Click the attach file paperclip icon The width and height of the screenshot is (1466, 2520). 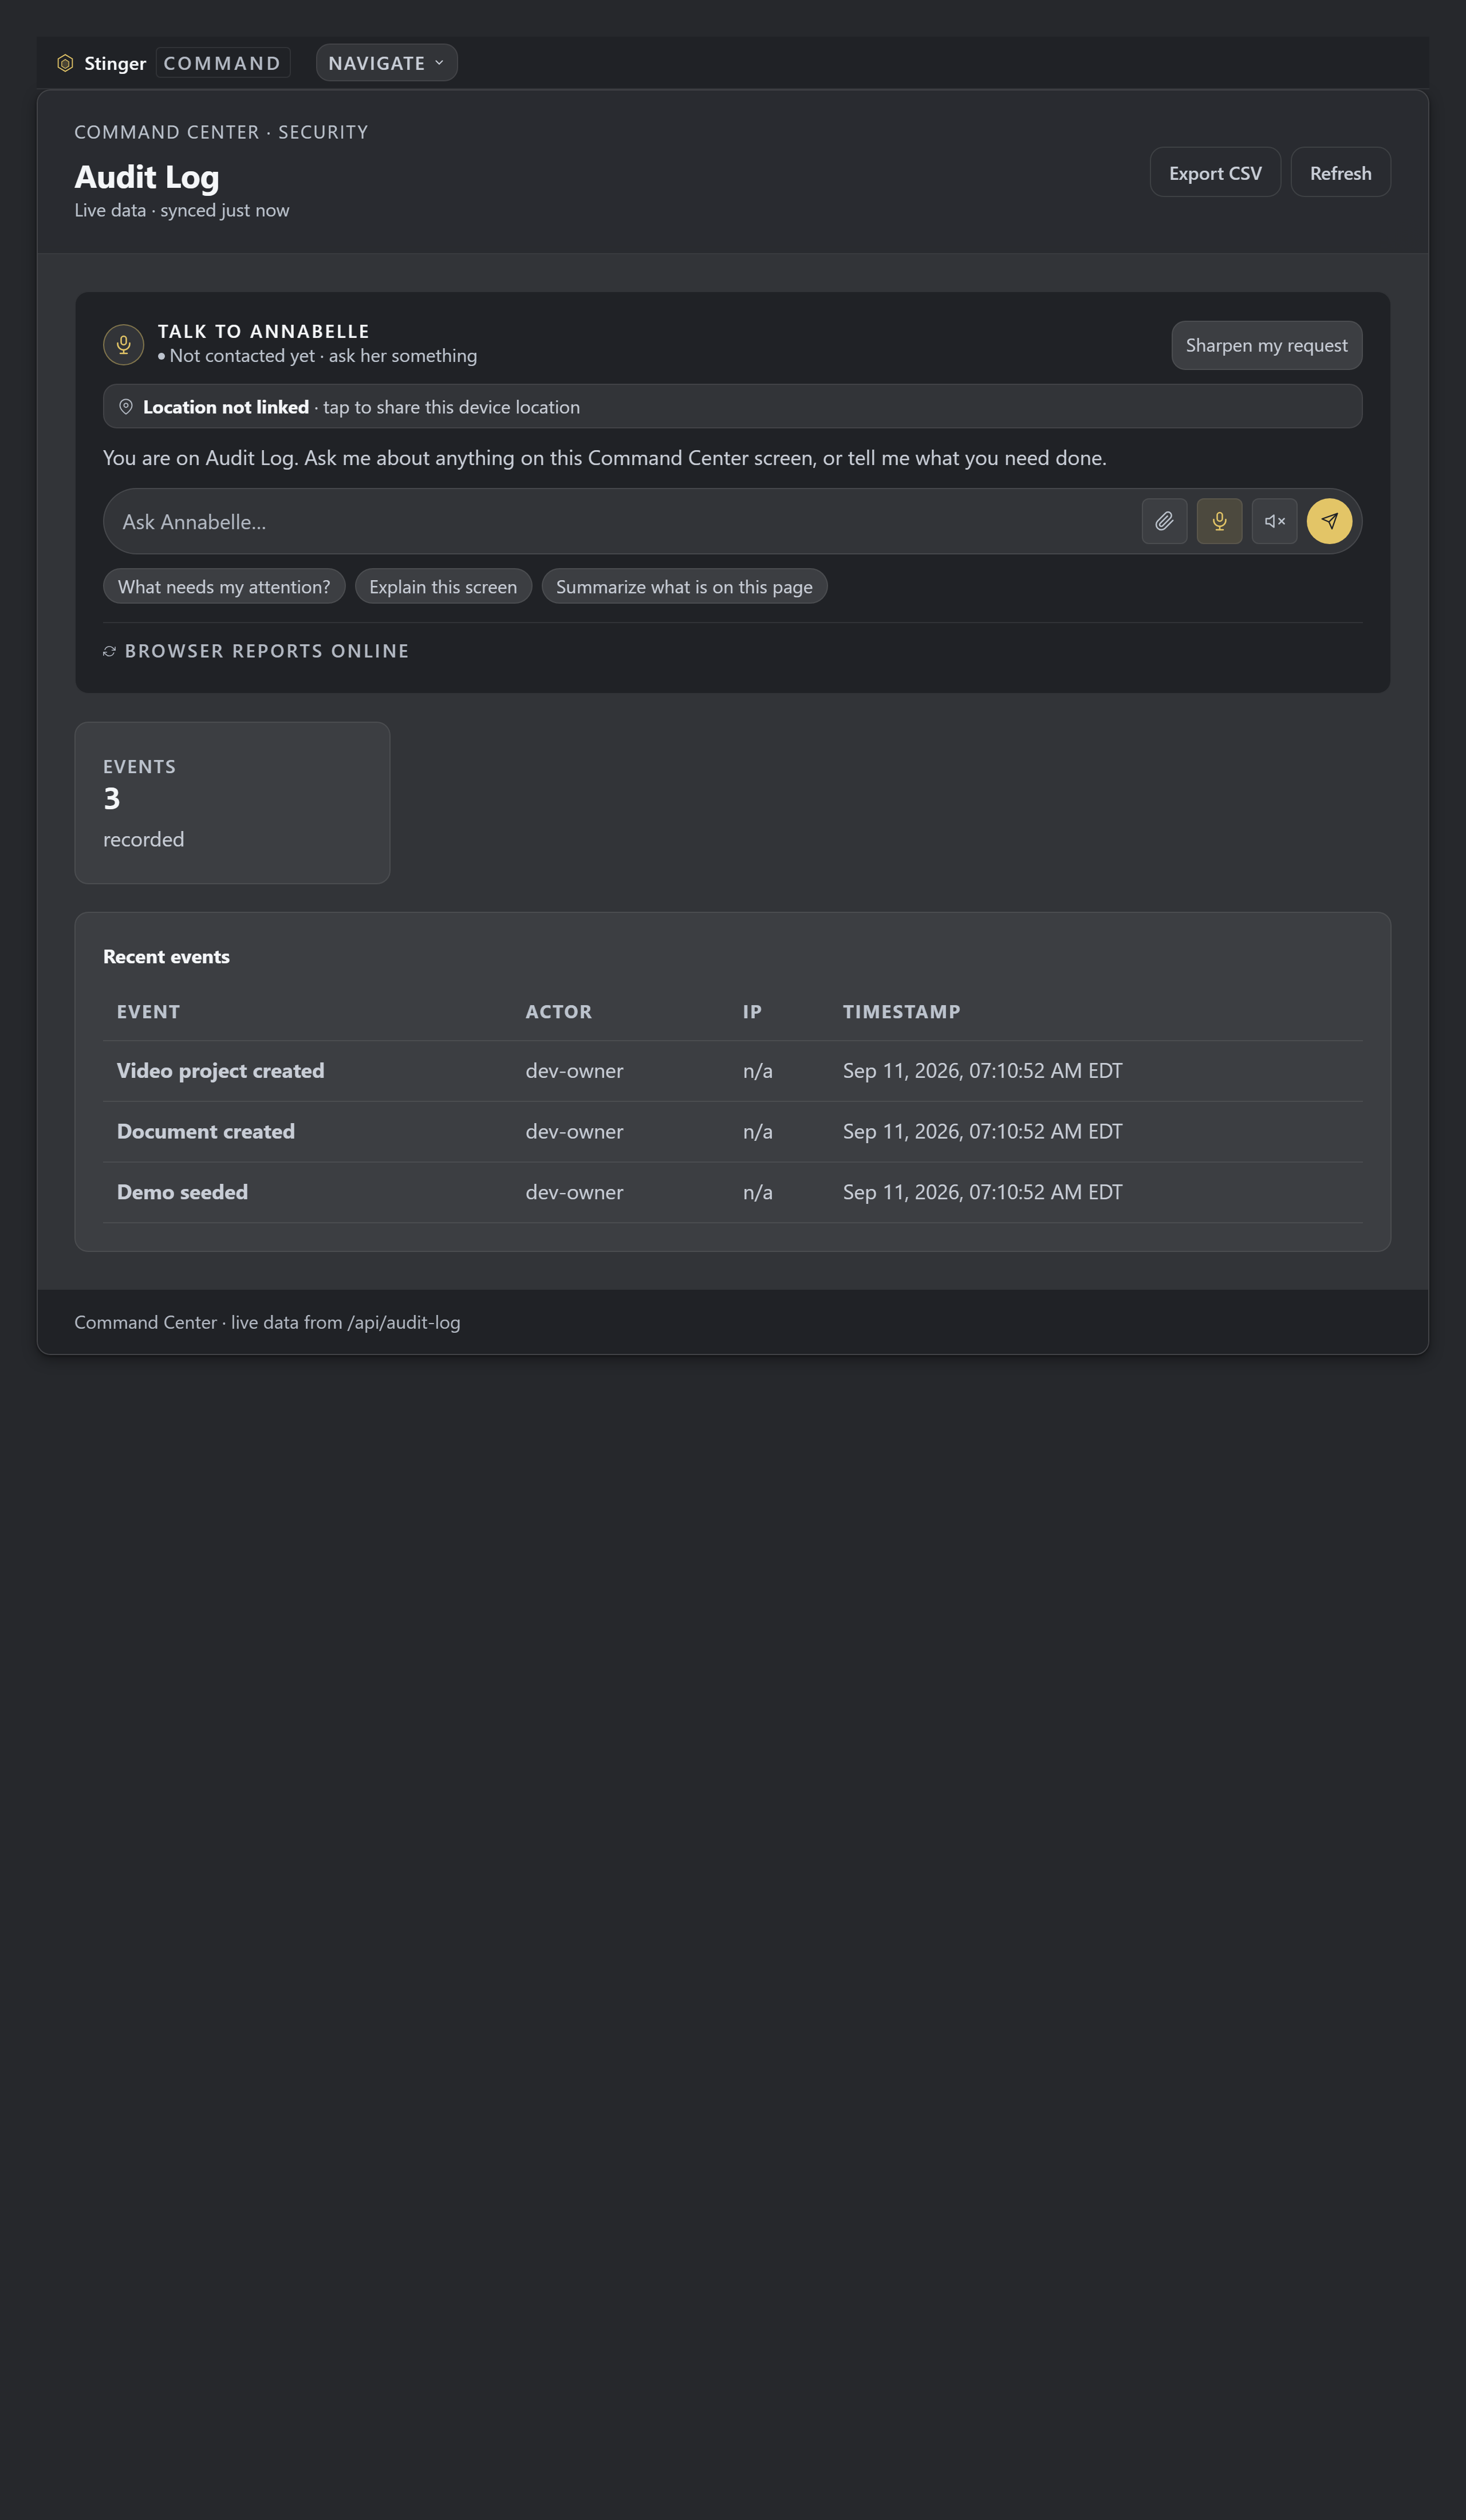pos(1164,521)
